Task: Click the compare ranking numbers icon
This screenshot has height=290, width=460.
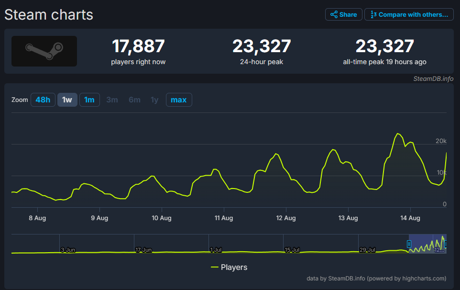Action: point(373,14)
